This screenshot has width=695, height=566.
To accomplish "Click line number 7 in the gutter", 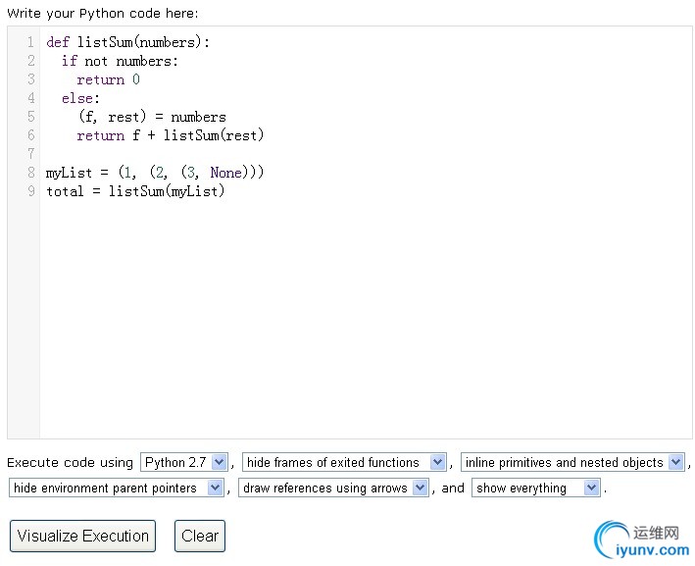I will click(31, 154).
